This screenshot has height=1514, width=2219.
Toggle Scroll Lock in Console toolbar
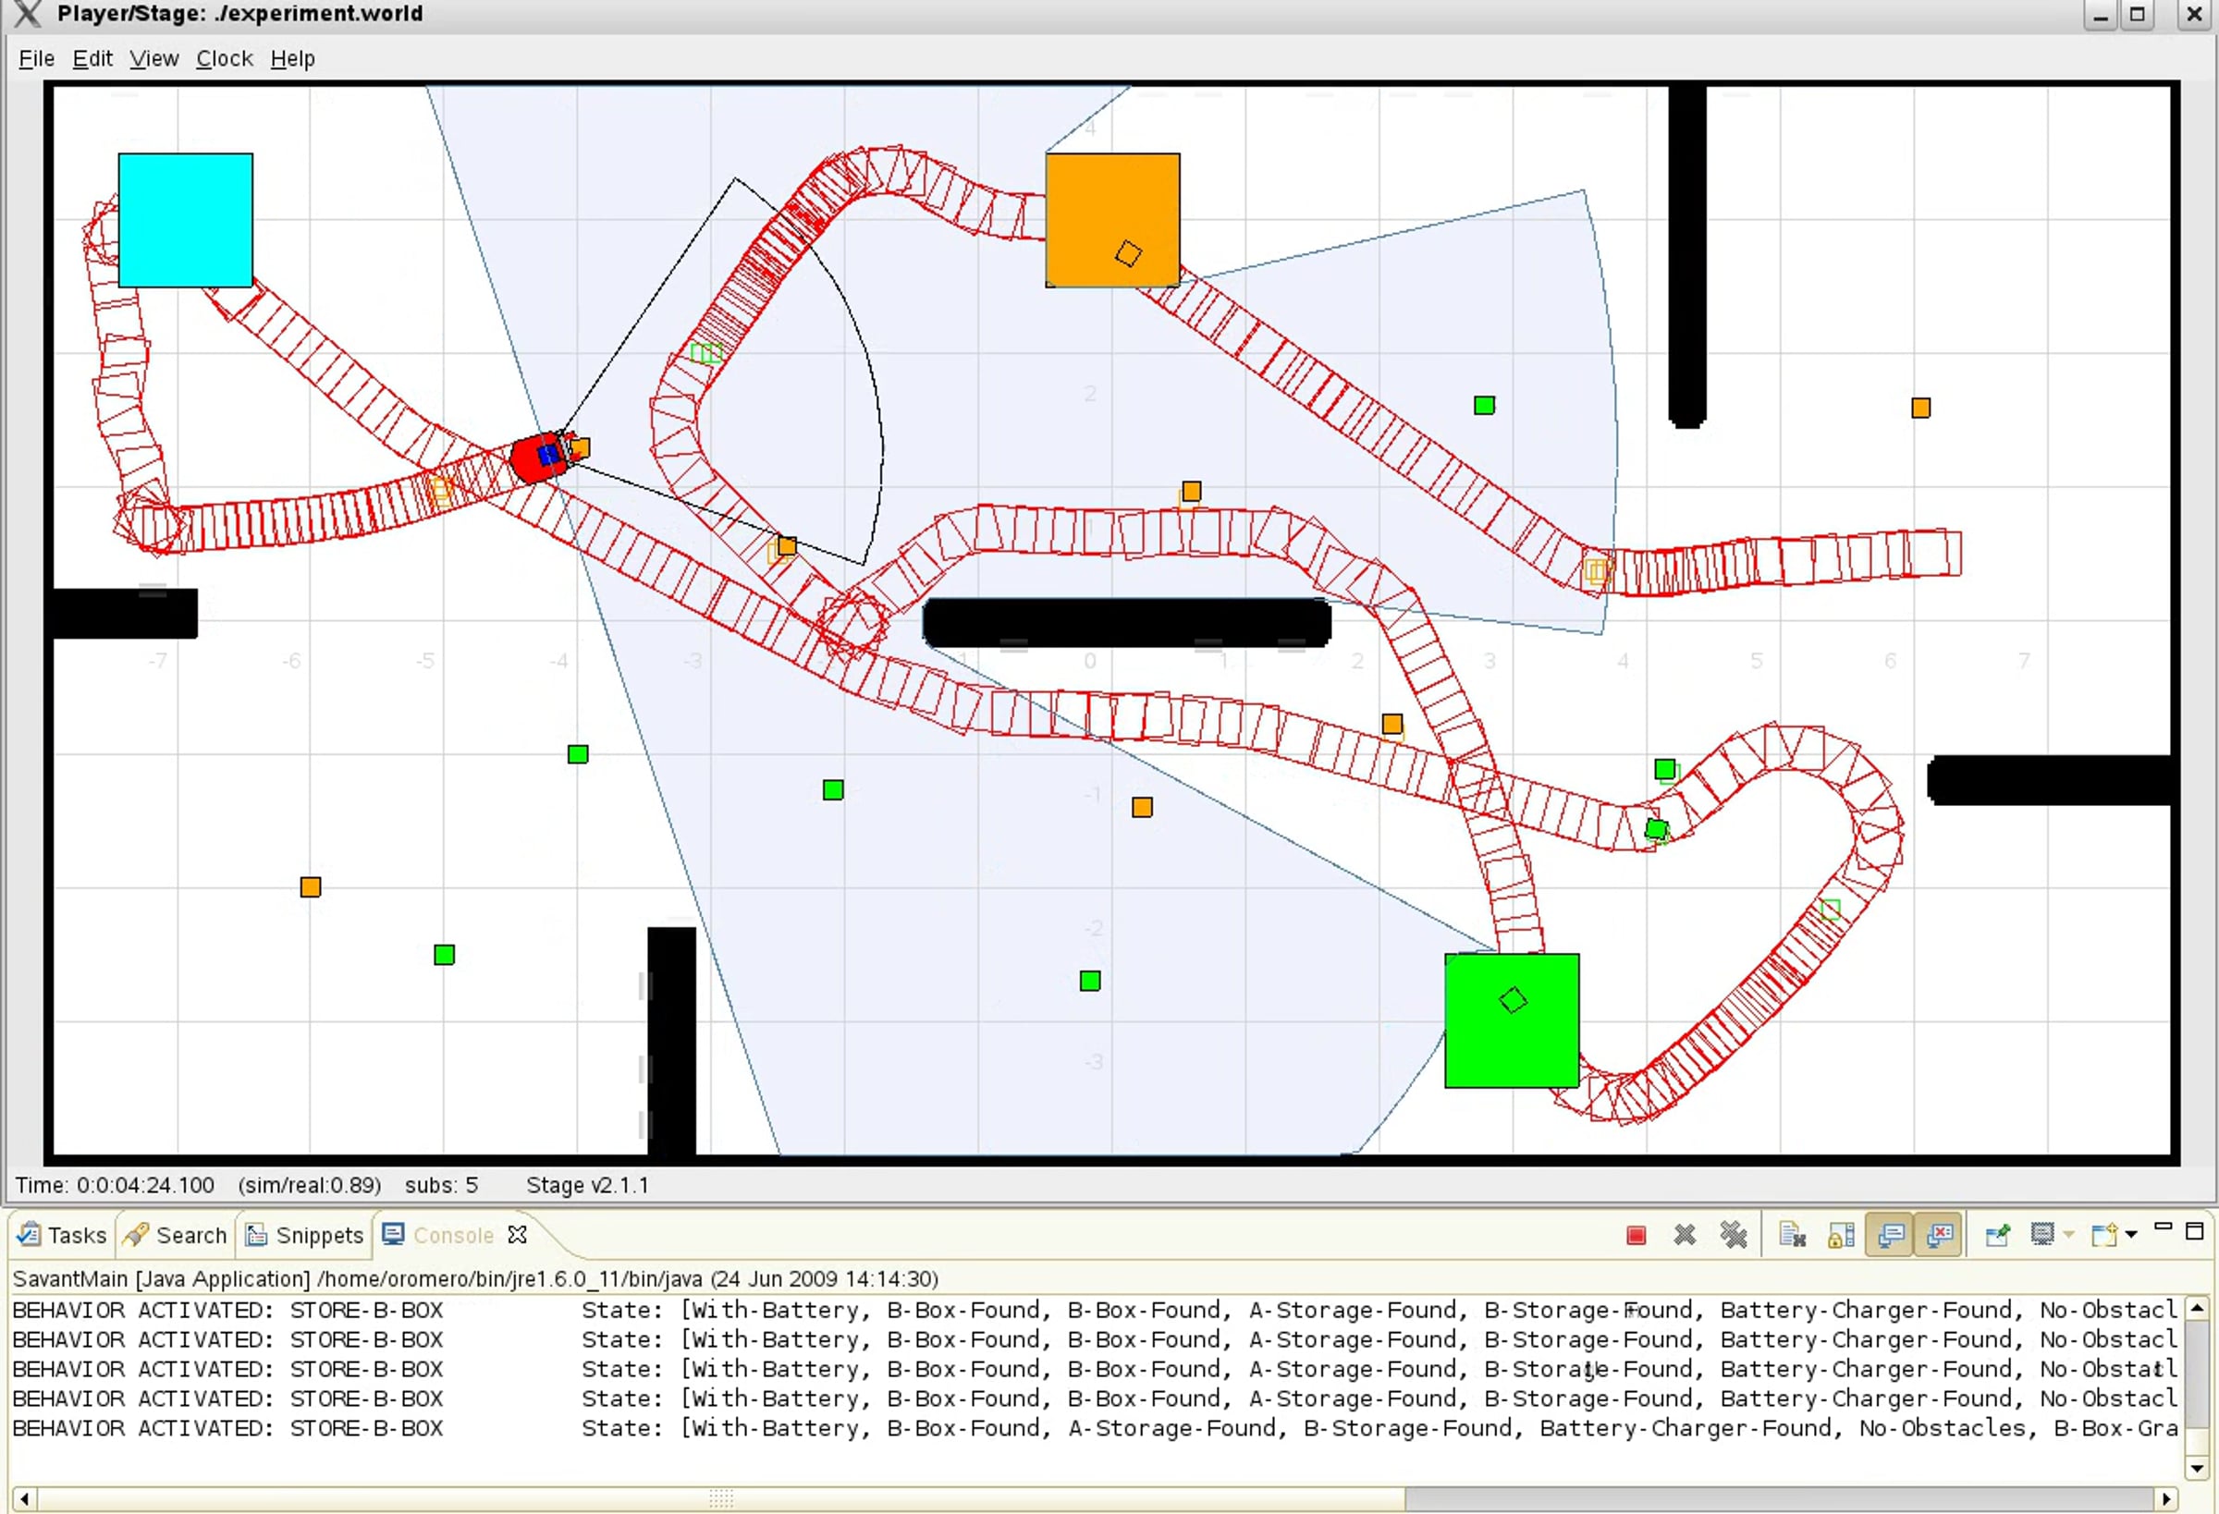[1840, 1235]
